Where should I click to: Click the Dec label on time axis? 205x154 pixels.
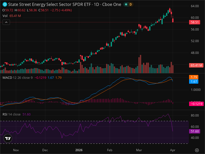tap(45, 150)
